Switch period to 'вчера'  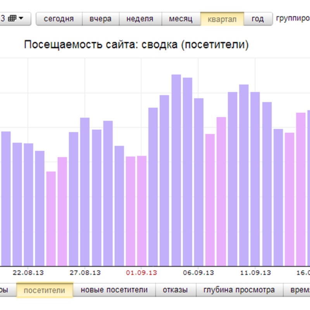point(100,19)
